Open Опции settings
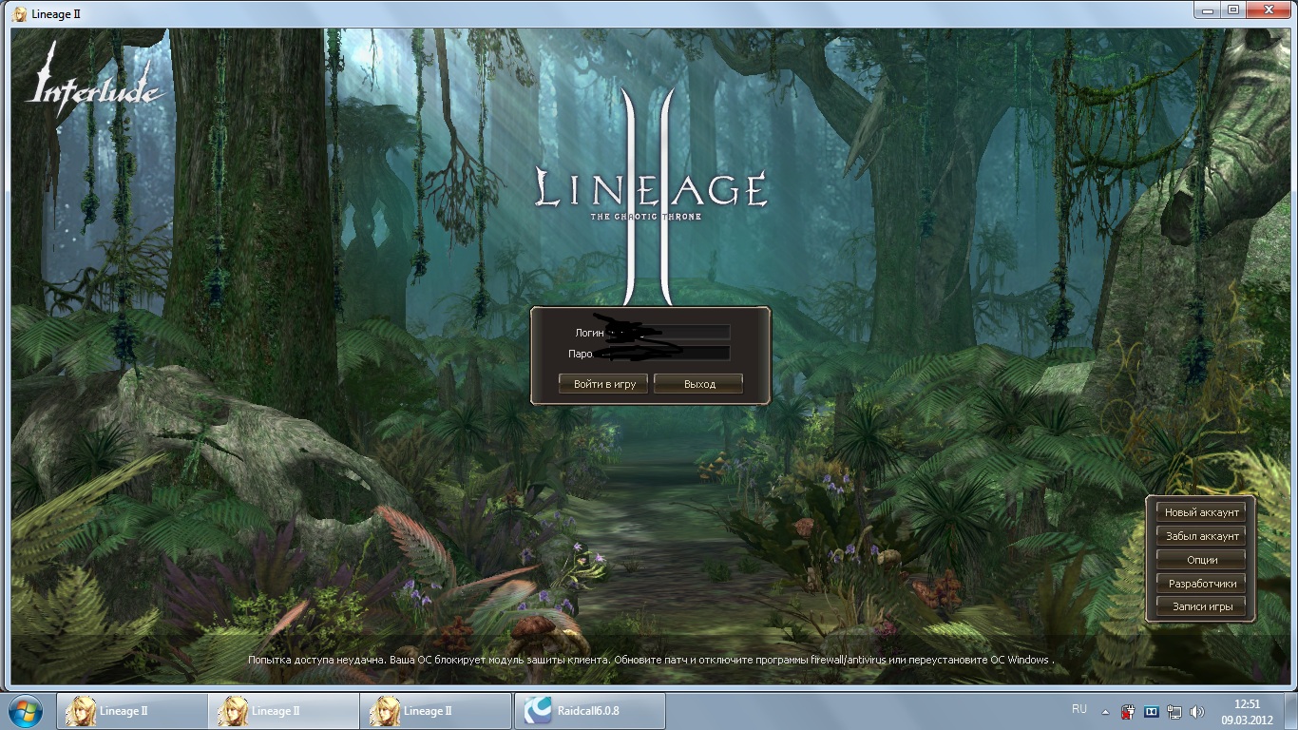This screenshot has width=1298, height=730. 1201,560
